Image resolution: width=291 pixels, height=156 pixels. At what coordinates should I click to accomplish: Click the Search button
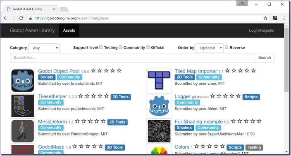tap(265, 58)
